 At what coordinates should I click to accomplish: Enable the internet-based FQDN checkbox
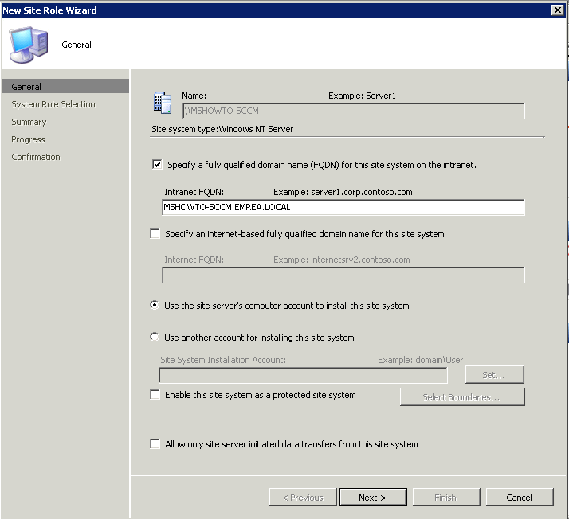[155, 234]
